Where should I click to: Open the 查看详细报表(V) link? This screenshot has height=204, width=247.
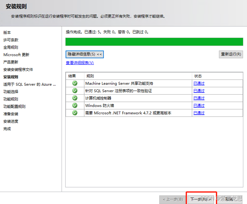point(80,63)
